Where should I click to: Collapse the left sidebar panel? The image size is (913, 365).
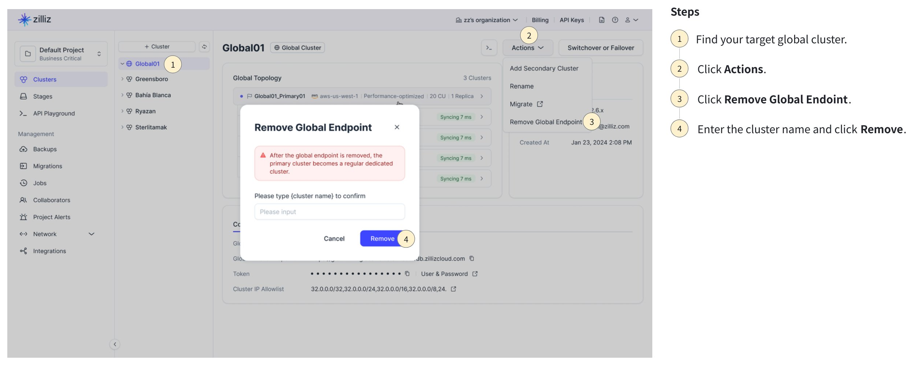[115, 344]
